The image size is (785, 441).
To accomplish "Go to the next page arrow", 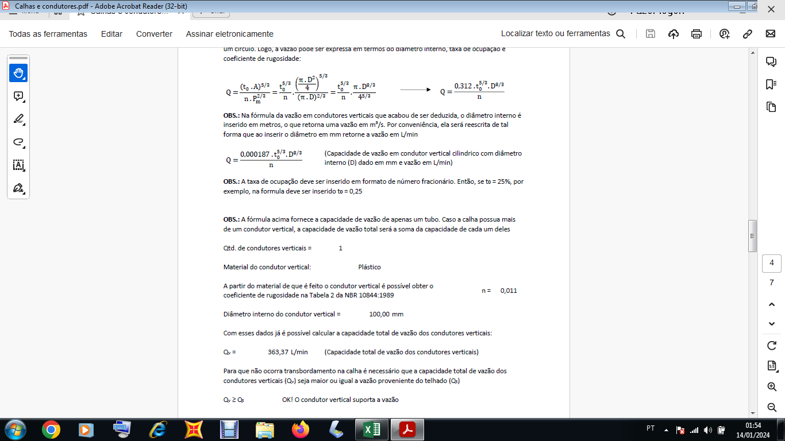I will [772, 324].
